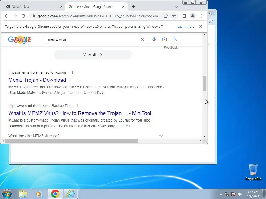Reload the Google search page
The width and height of the screenshot is (266, 199).
point(23,16)
